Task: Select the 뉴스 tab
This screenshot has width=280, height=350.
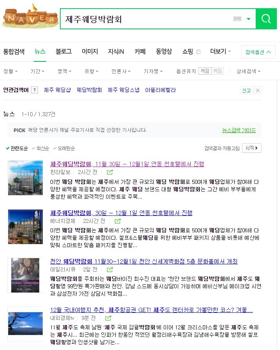Action: [40, 52]
